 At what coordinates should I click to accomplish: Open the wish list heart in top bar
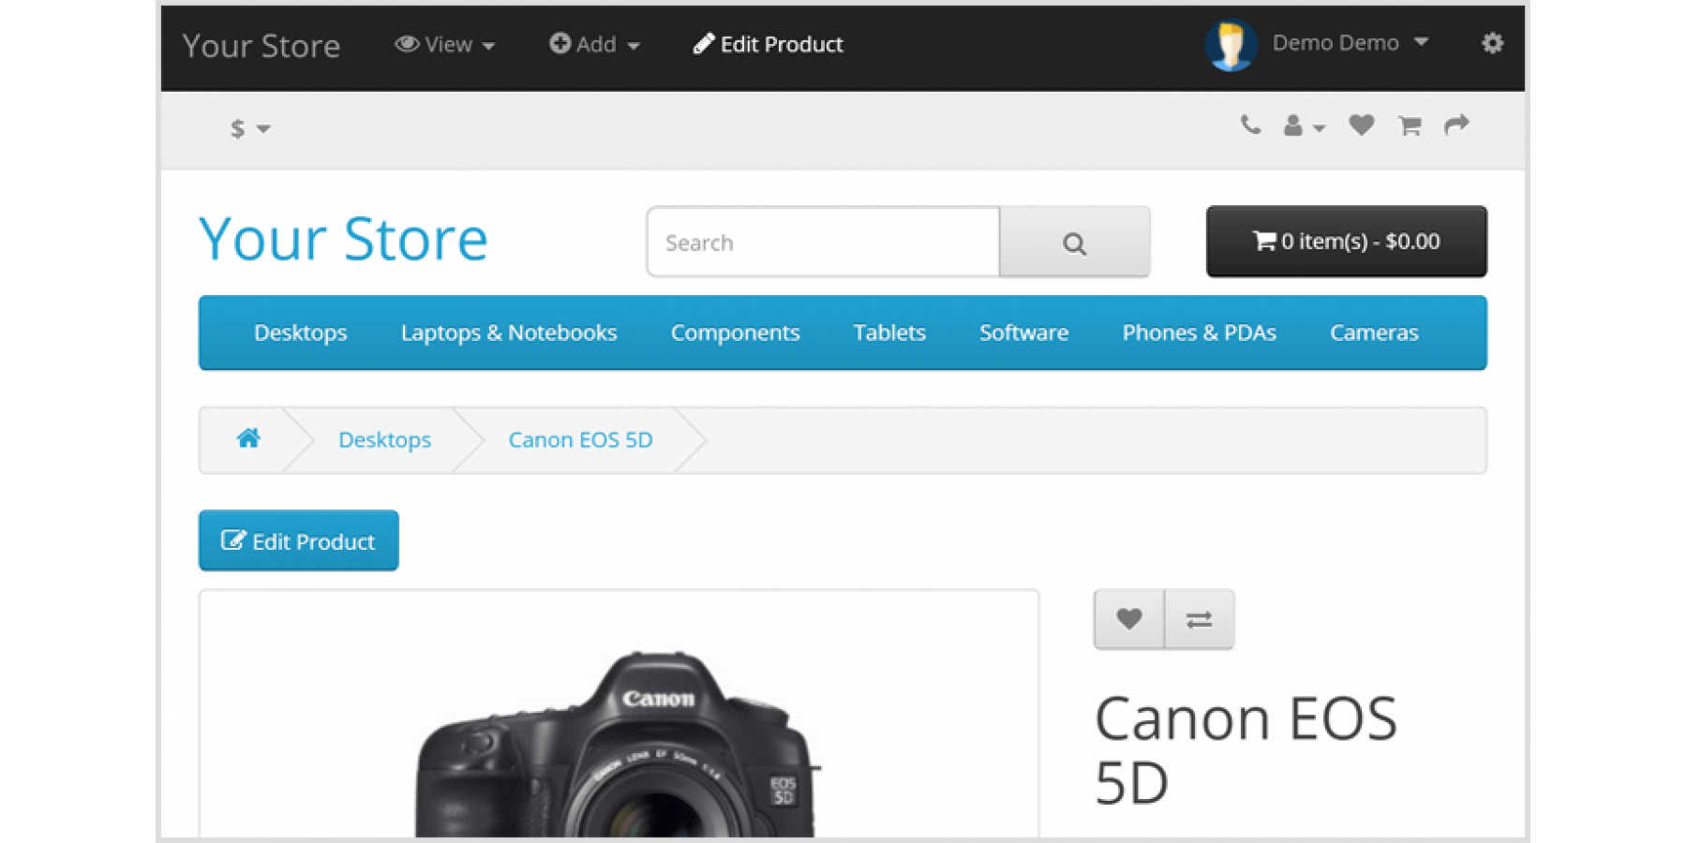pyautogui.click(x=1361, y=125)
